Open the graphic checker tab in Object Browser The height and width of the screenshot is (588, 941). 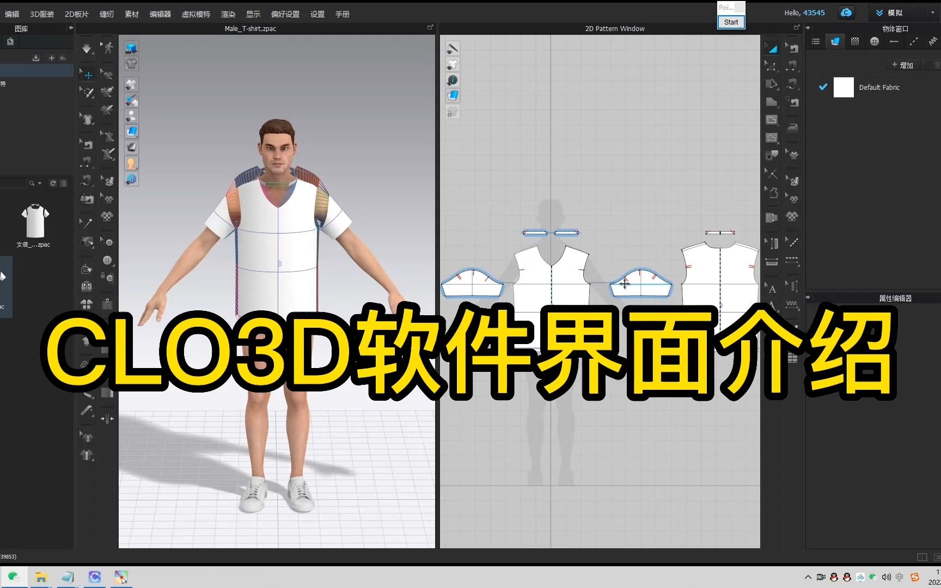pyautogui.click(x=855, y=41)
